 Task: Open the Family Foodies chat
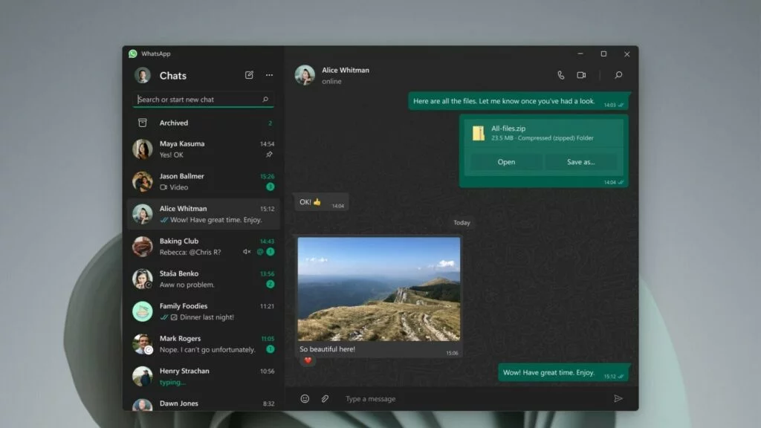204,311
